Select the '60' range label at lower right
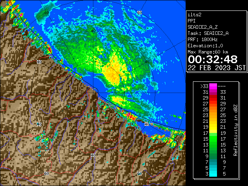This screenshot has height=186, width=248. coord(139,173)
